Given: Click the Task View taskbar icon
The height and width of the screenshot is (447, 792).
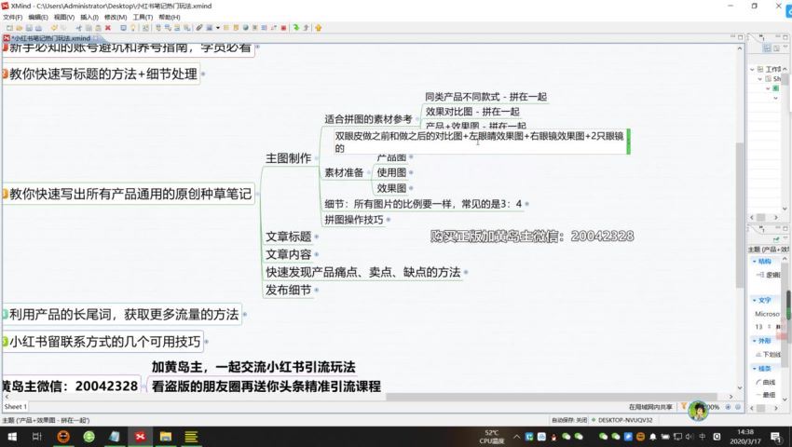Looking at the screenshot, I should (37, 437).
